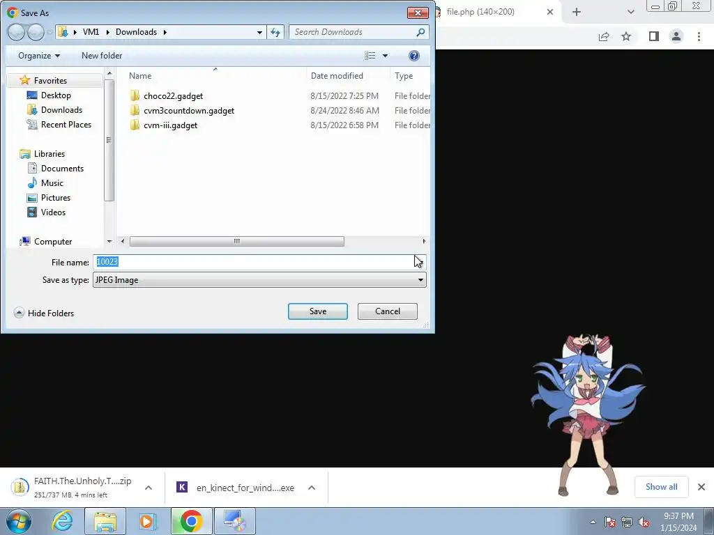This screenshot has height=535, width=714.
Task: Click Hide Folders
Action: pyautogui.click(x=44, y=313)
